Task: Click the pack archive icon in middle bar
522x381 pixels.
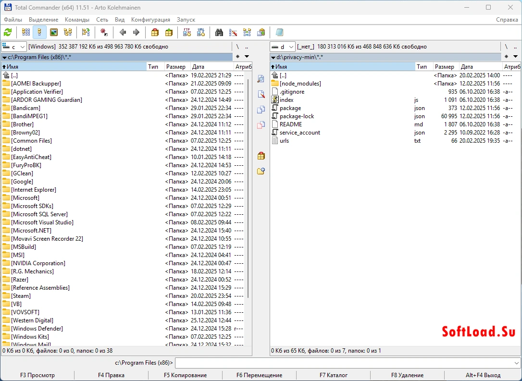Action: click(x=261, y=156)
